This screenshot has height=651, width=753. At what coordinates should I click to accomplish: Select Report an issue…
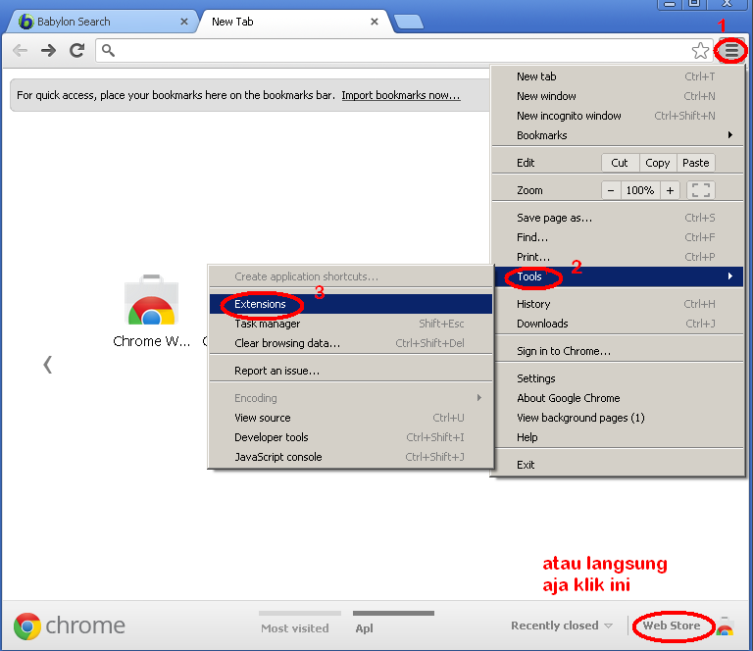pos(351,371)
